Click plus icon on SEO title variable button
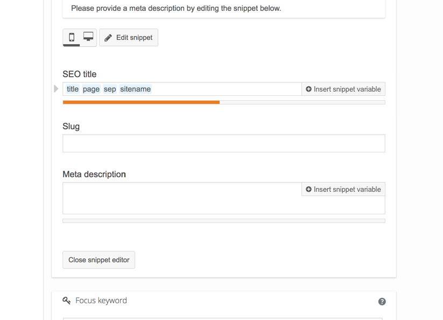 (308, 88)
